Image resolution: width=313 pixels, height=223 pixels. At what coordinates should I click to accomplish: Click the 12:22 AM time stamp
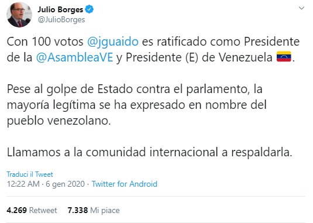pos(23,184)
